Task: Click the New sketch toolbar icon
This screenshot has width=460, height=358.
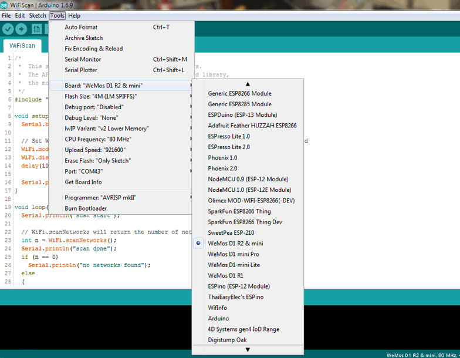Action: pos(36,29)
